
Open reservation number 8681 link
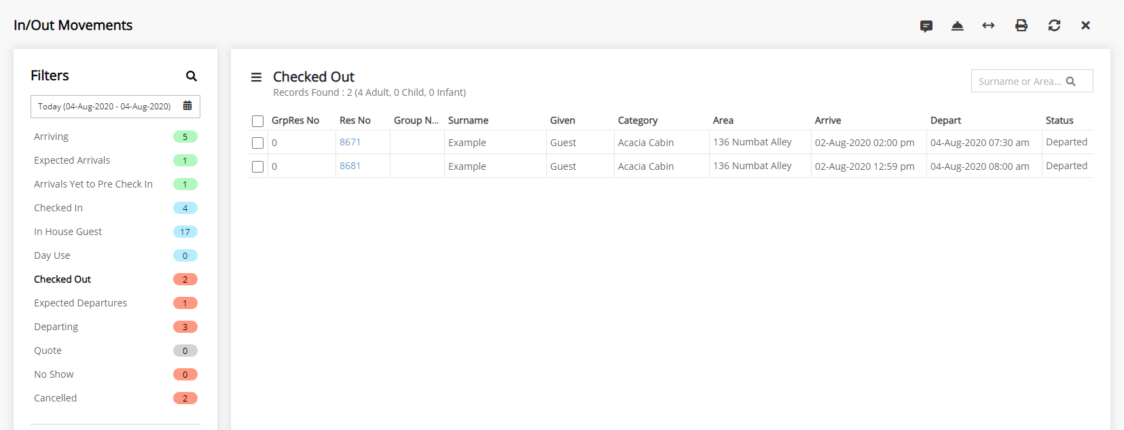pyautogui.click(x=350, y=166)
